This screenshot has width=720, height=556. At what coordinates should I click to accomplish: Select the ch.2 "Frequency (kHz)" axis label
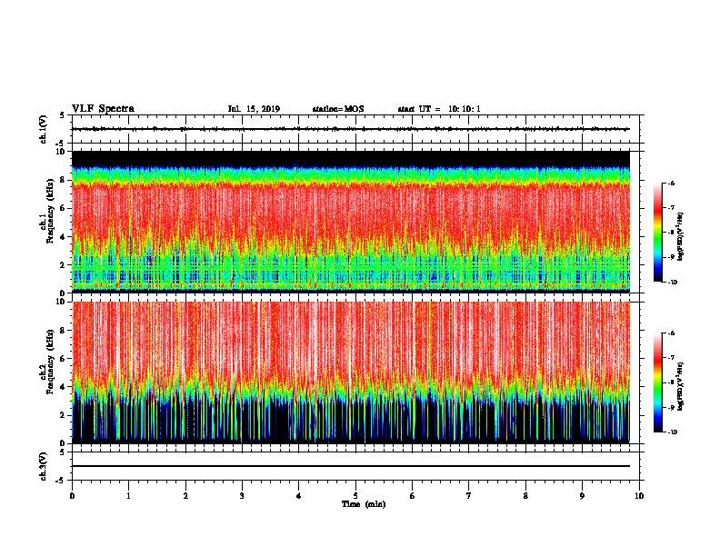pos(50,362)
